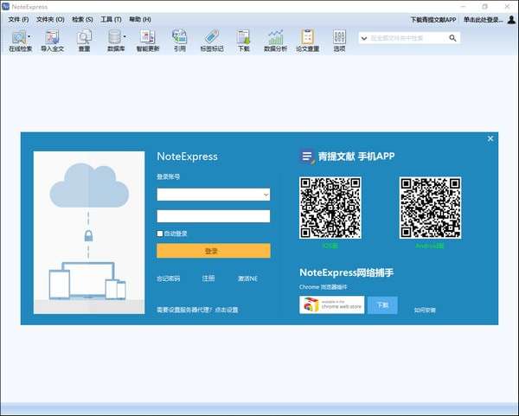Click the 引用 citation icon
Screen dimensions: 519x416
(179, 38)
